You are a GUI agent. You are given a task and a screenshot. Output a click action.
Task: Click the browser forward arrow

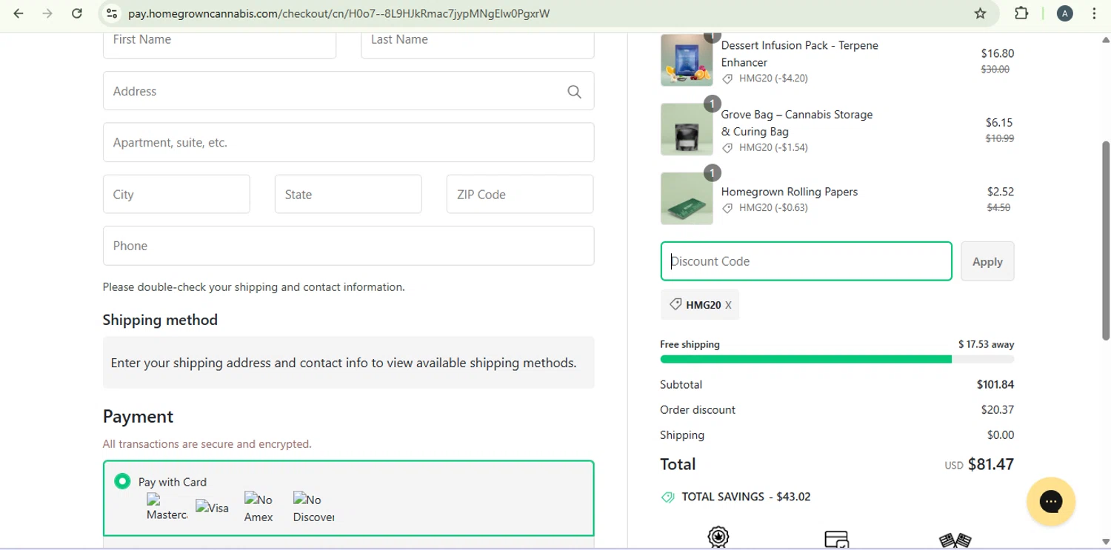47,13
